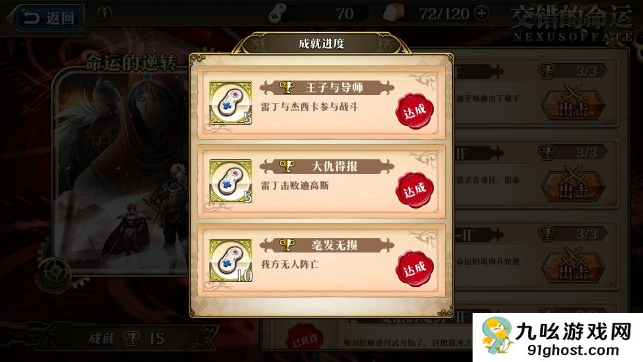643x362 pixels.
Task: Tap the second stage 出击 button
Action: (x=573, y=187)
